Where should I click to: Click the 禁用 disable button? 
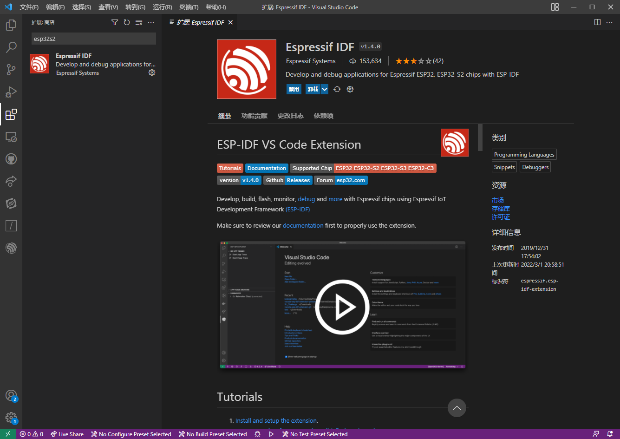point(294,89)
